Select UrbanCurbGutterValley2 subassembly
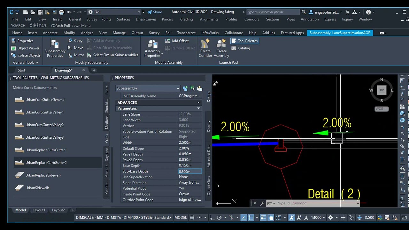 [x=44, y=125]
